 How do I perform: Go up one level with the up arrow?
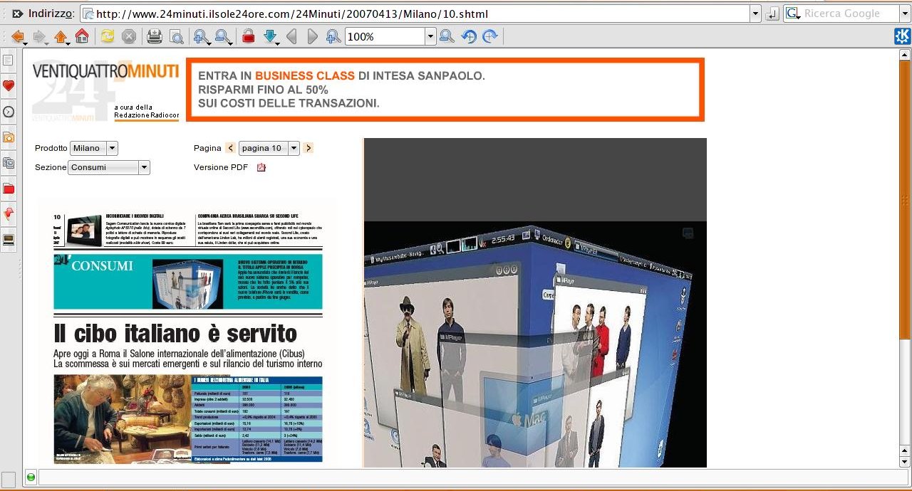pos(61,36)
